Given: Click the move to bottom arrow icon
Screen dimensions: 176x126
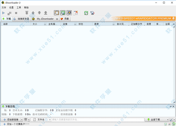Looking at the screenshot, I should (45, 13).
